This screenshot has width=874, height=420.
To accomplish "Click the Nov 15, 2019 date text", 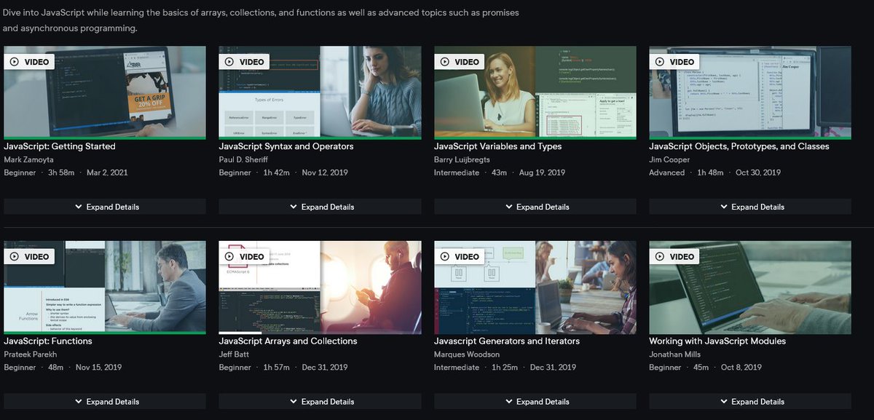I will [x=99, y=368].
